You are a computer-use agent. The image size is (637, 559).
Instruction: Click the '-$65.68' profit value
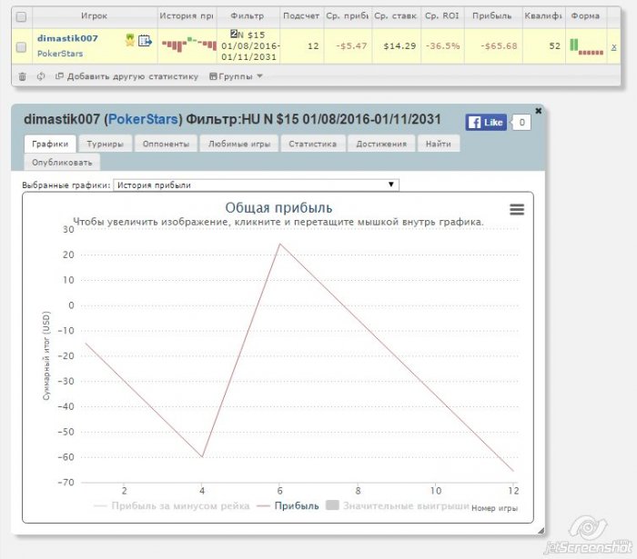pos(499,45)
